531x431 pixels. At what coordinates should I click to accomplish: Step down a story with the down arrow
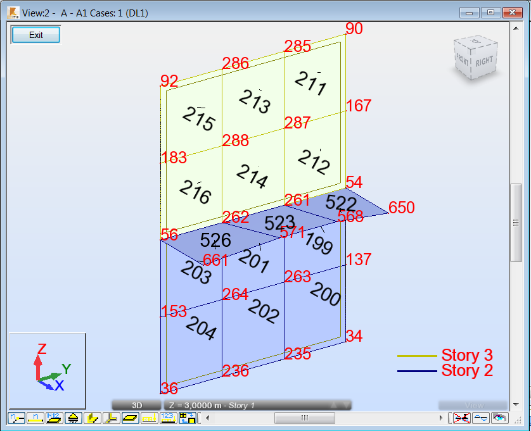point(346,404)
